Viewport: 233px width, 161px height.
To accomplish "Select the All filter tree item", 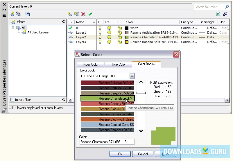I will point(24,28).
